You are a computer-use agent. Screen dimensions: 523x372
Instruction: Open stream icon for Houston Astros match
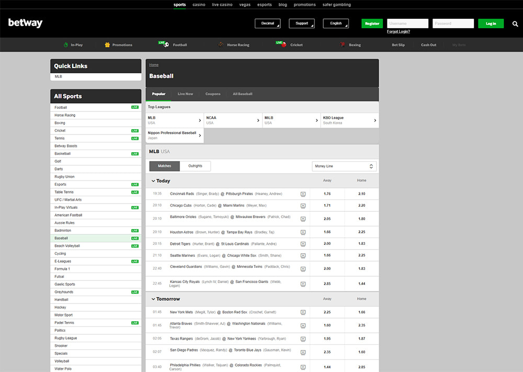coord(303,232)
